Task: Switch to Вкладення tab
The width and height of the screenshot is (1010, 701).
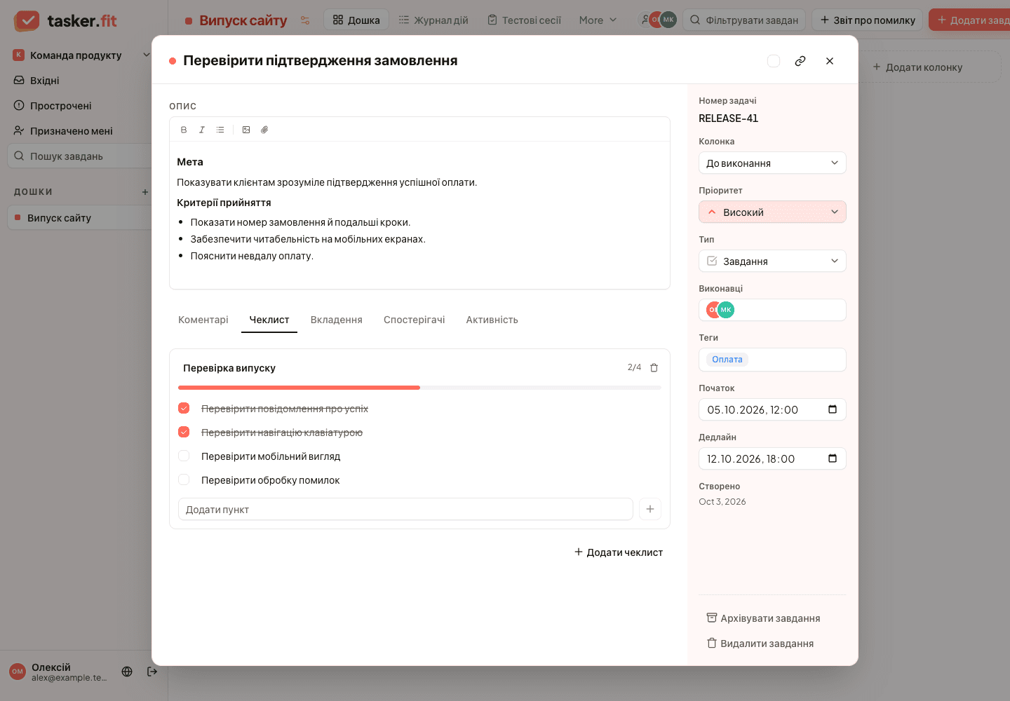Action: click(337, 320)
